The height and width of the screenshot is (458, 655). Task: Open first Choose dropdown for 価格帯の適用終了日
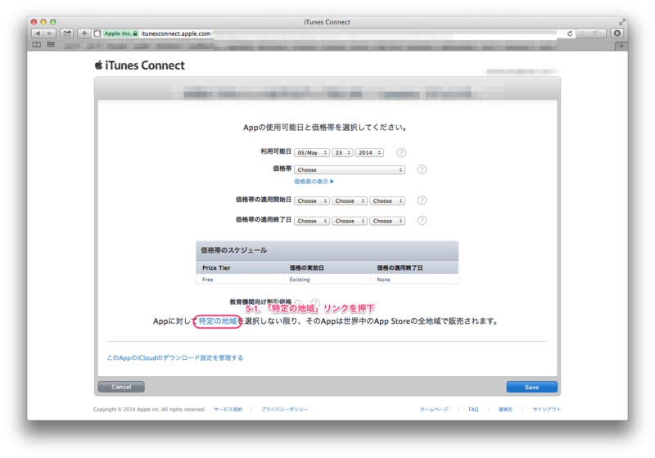click(312, 221)
